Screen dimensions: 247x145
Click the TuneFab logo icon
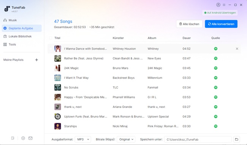[7, 9]
